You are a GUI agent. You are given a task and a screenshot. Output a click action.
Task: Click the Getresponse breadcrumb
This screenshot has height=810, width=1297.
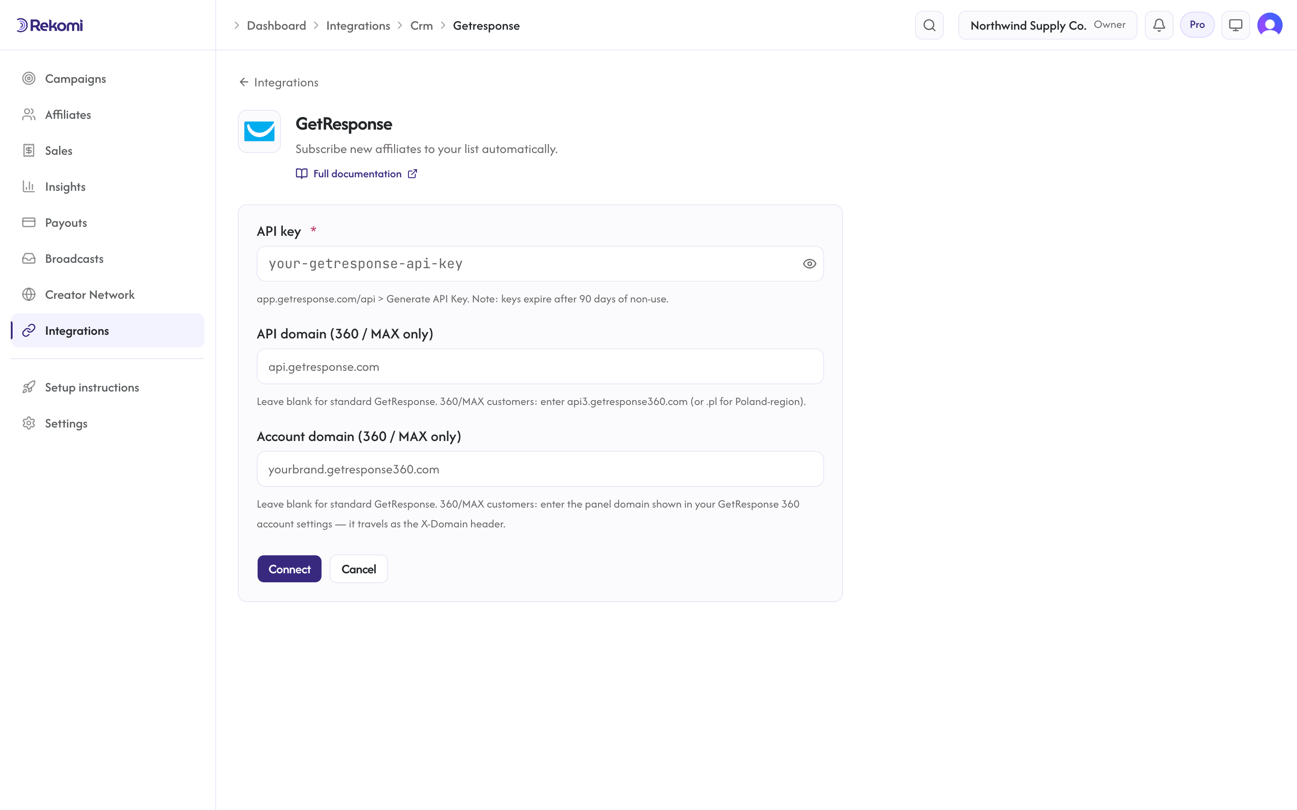click(x=486, y=25)
